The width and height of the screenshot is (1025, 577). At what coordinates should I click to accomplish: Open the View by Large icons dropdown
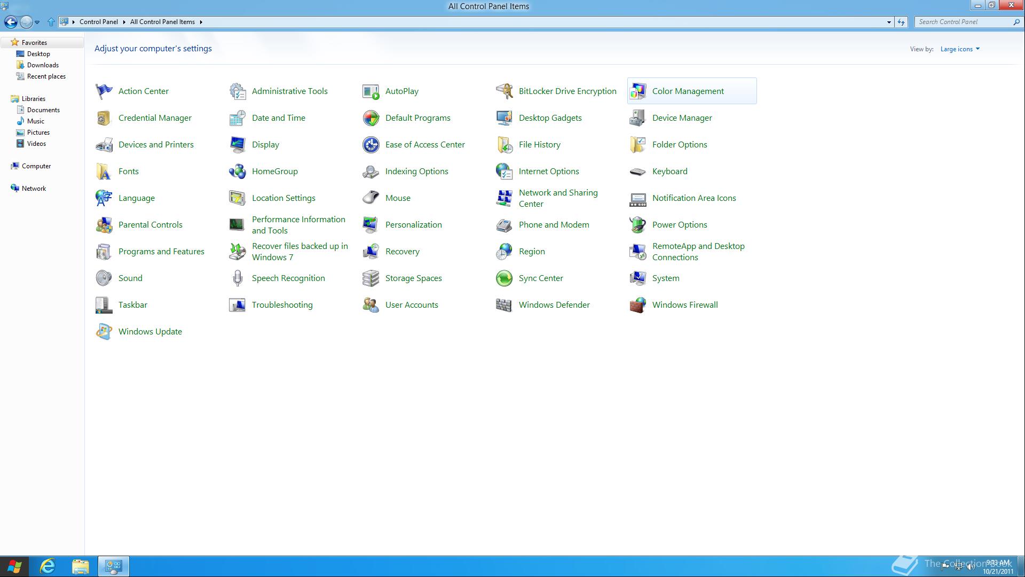tap(959, 49)
